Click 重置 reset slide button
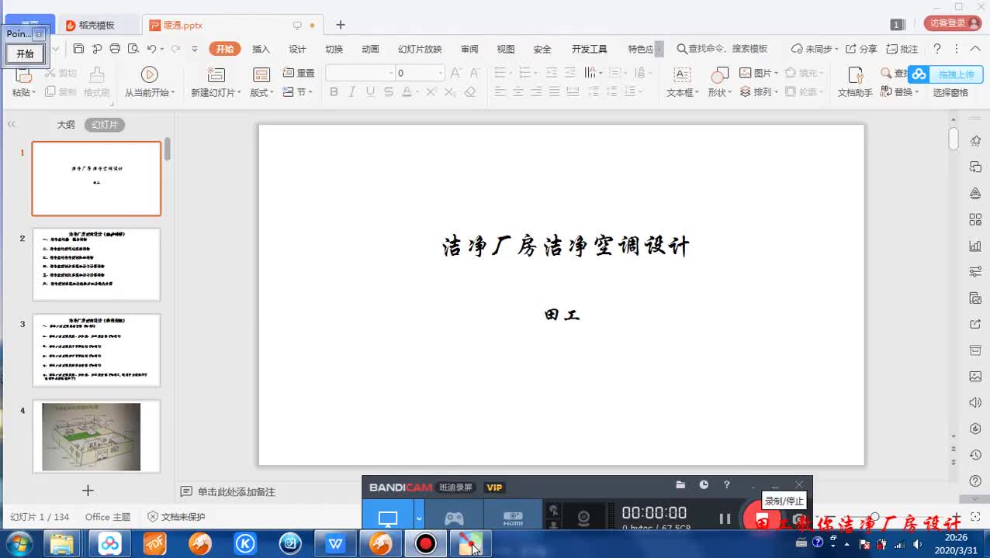The image size is (990, 558). point(299,73)
